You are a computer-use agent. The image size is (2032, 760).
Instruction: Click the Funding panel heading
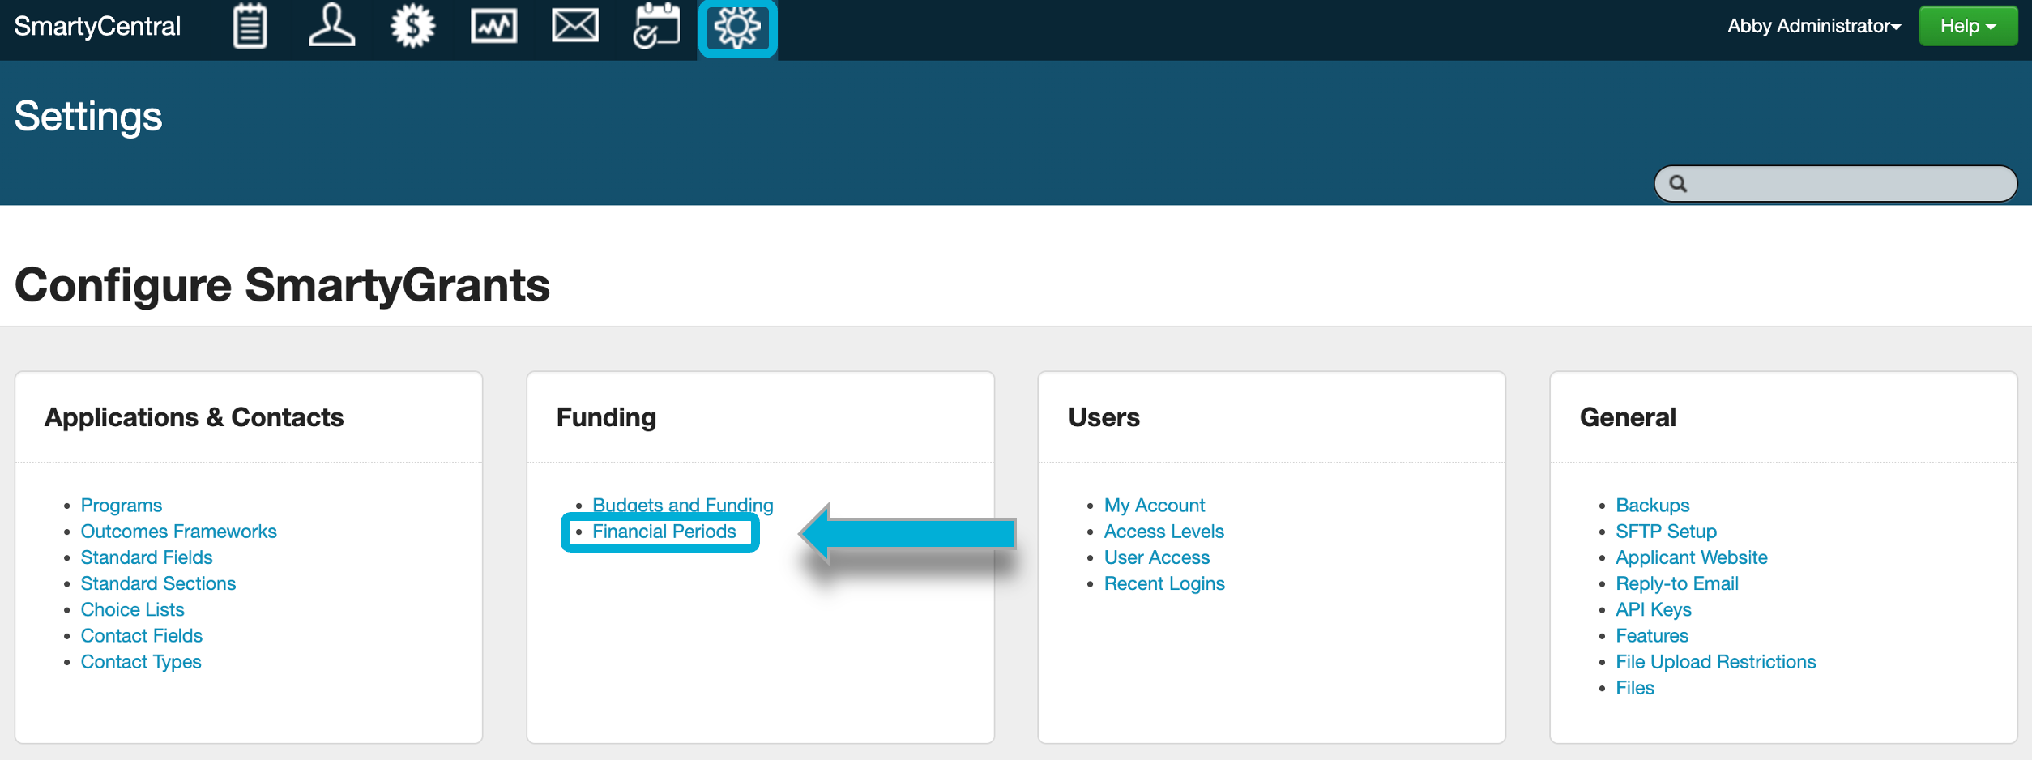(606, 417)
